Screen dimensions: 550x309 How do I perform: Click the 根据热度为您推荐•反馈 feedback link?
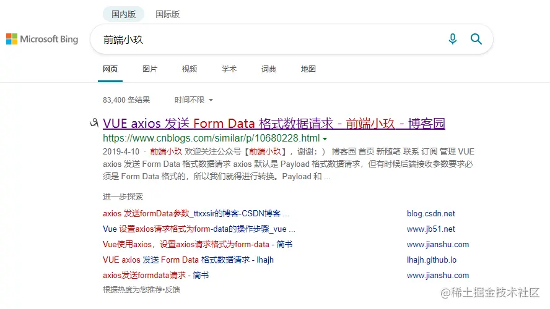pos(141,290)
